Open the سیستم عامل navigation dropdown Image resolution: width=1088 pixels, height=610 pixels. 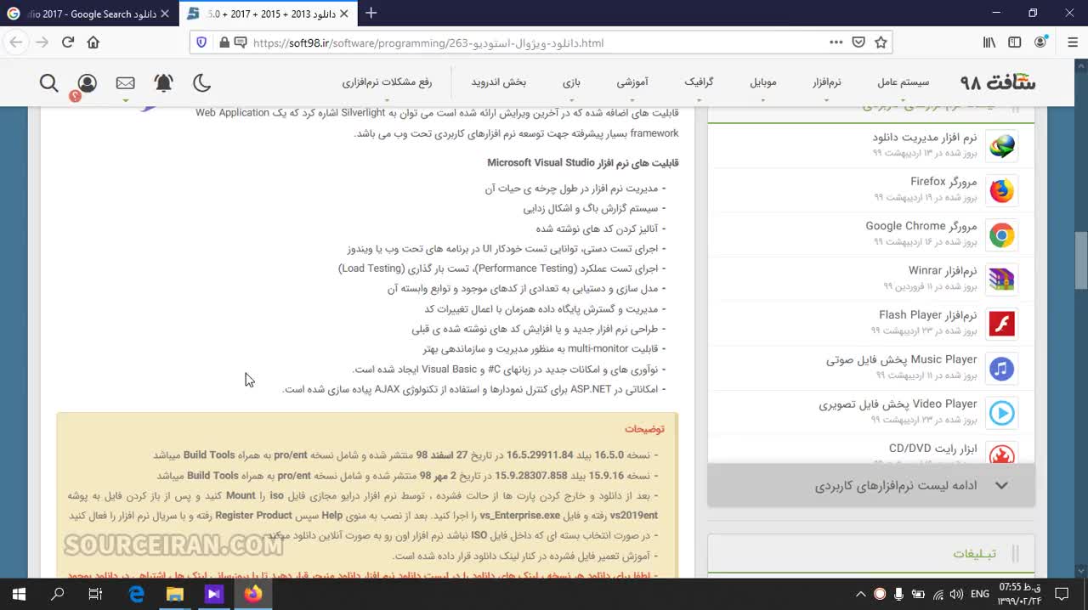903,82
